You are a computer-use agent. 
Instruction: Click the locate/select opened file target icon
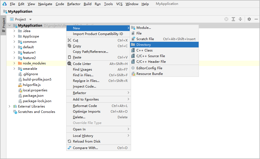point(226,19)
